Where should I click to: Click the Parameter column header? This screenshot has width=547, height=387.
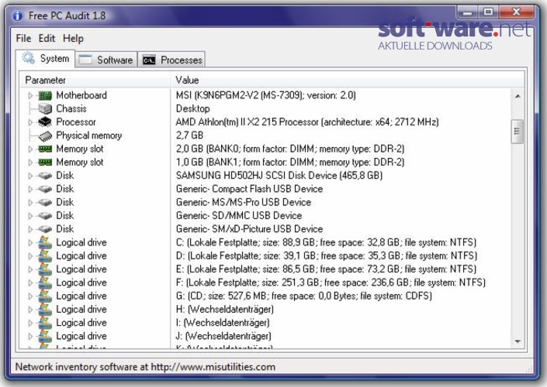click(x=95, y=80)
